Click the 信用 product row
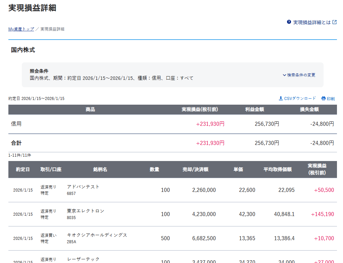Image resolution: width=343 pixels, height=263 pixels. tap(16, 124)
